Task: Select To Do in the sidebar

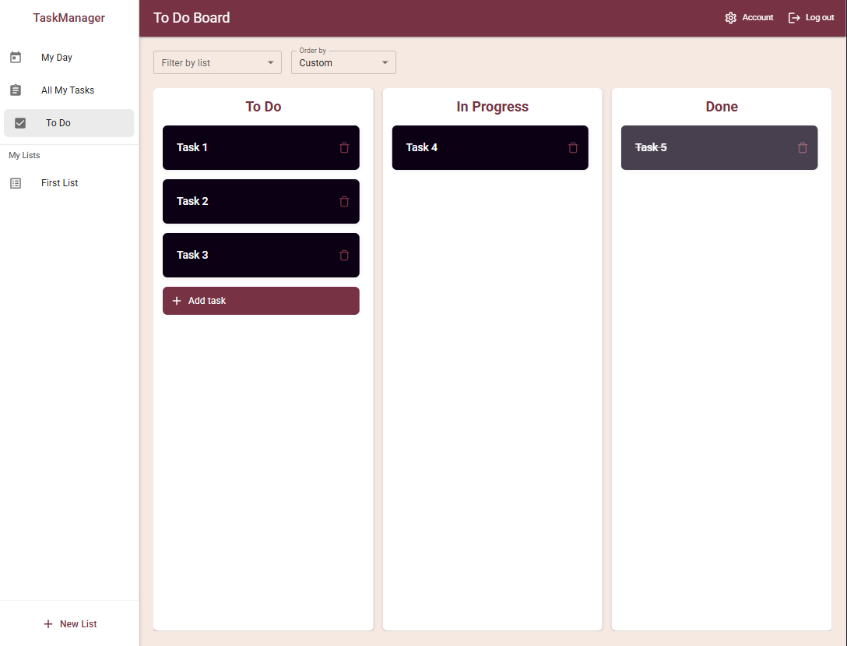Action: click(69, 123)
